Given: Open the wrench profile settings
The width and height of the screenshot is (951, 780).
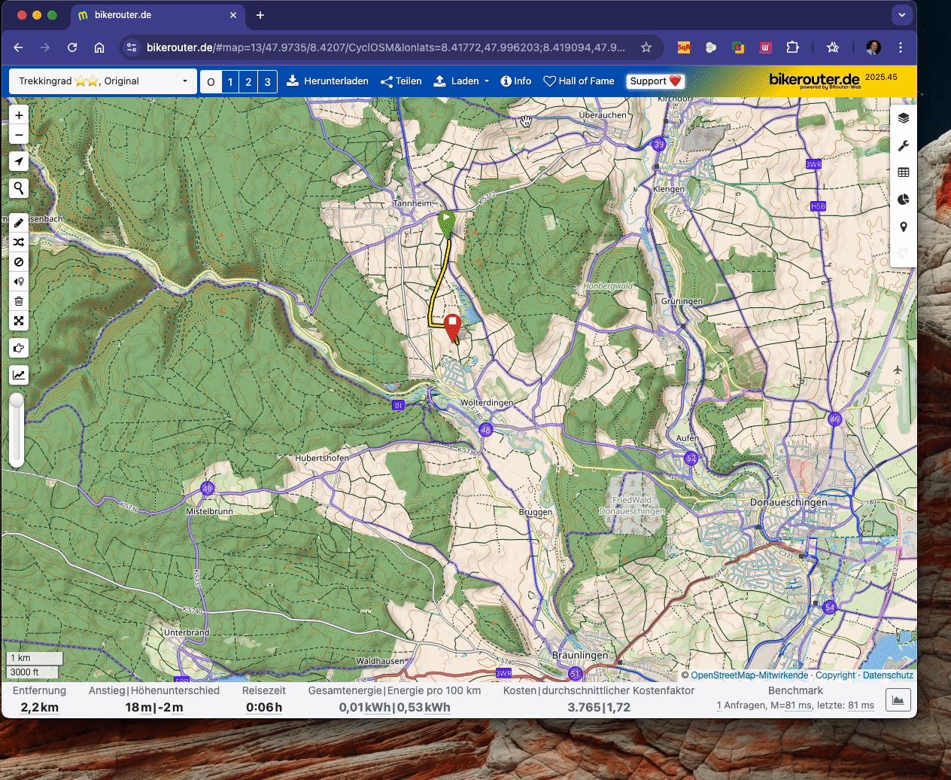Looking at the screenshot, I should click(904, 145).
